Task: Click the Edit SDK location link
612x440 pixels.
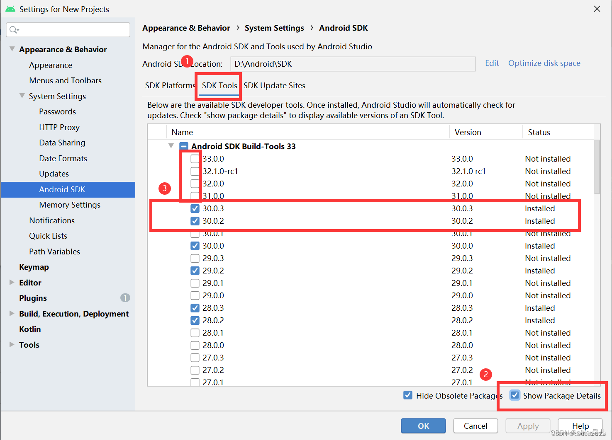Action: point(492,63)
